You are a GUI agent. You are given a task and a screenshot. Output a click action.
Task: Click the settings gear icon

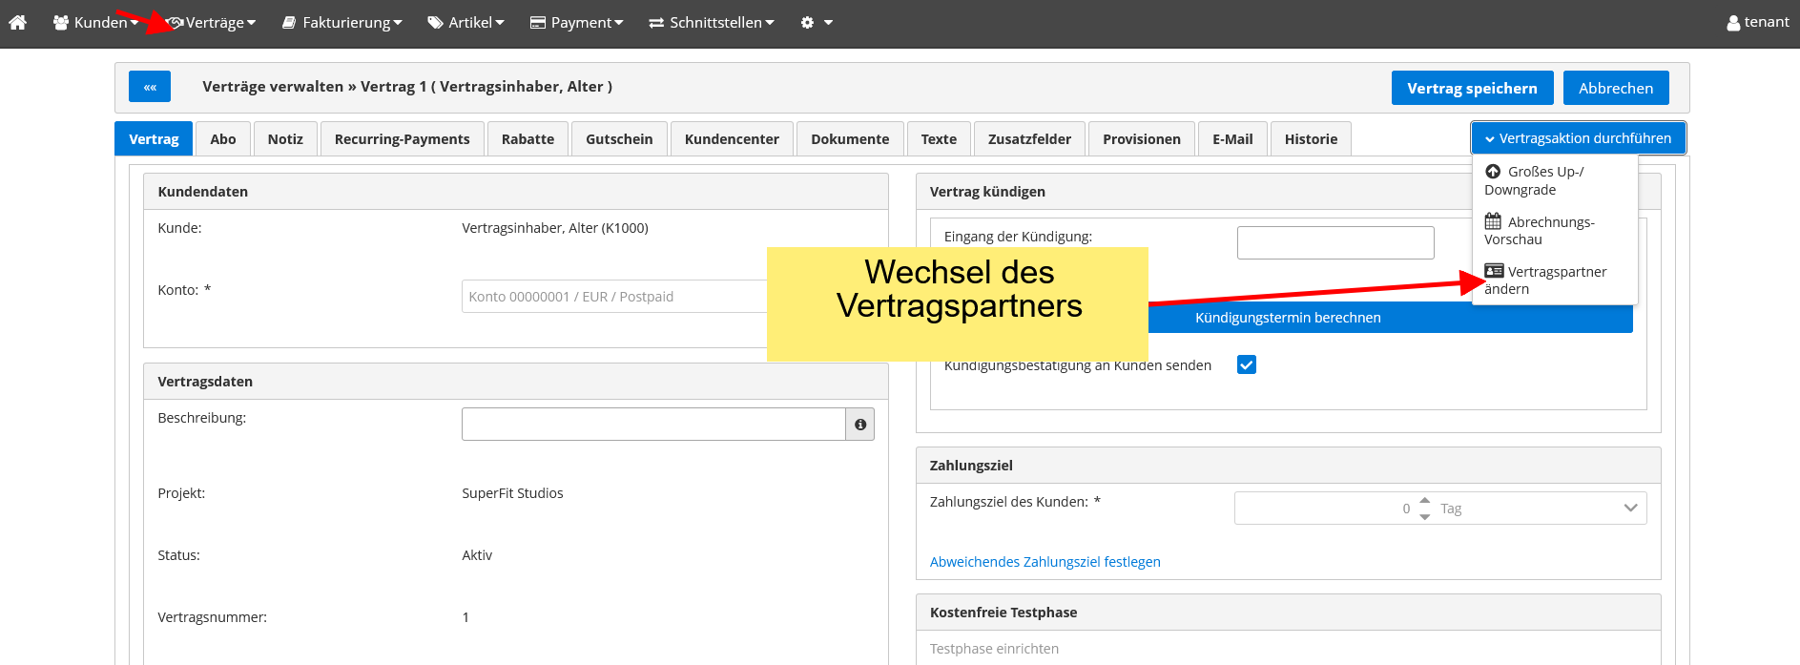point(808,22)
